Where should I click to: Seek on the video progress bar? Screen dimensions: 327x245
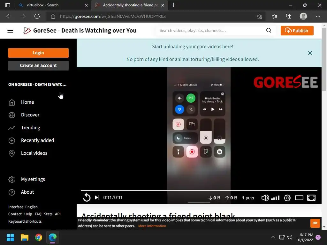click(x=199, y=190)
